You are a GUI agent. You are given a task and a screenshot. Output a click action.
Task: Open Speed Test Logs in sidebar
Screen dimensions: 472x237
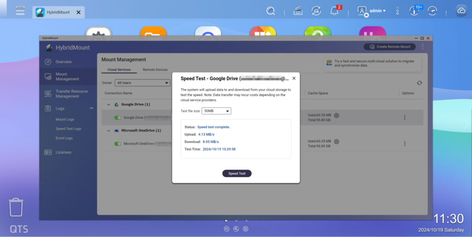click(x=68, y=129)
